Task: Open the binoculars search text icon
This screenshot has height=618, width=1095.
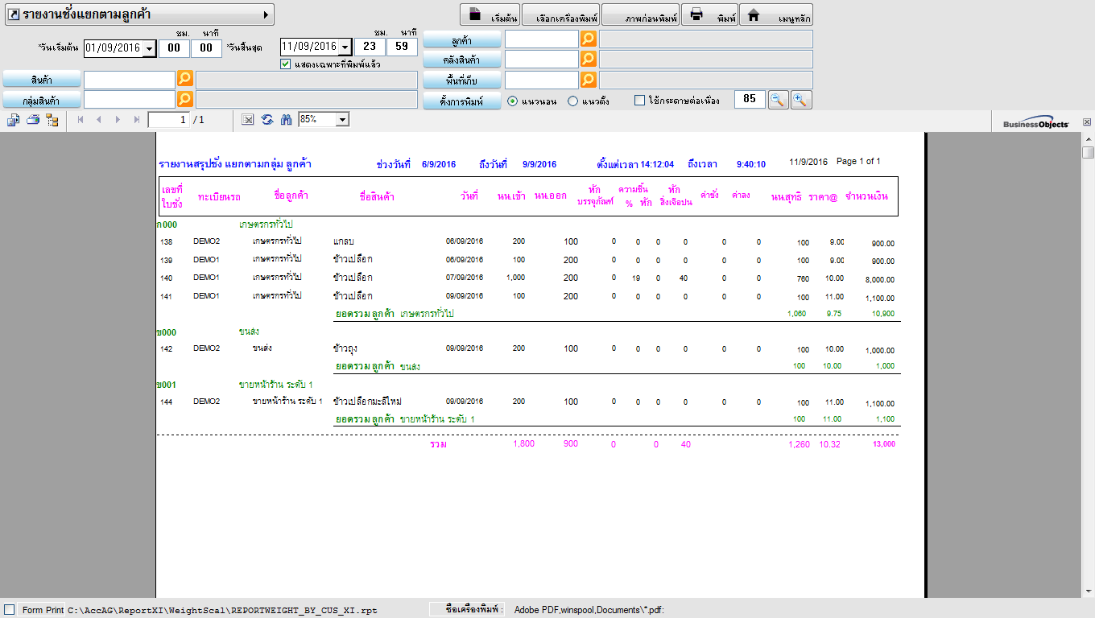Action: point(286,119)
